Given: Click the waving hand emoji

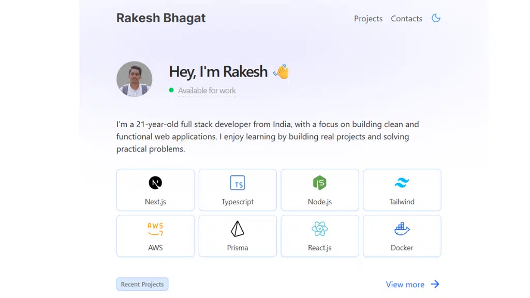Looking at the screenshot, I should (281, 71).
